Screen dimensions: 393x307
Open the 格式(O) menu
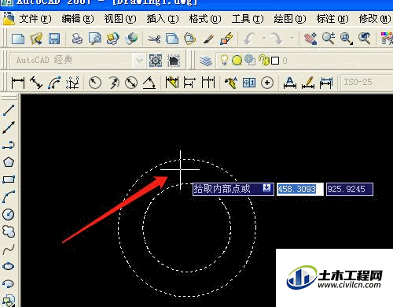205,19
